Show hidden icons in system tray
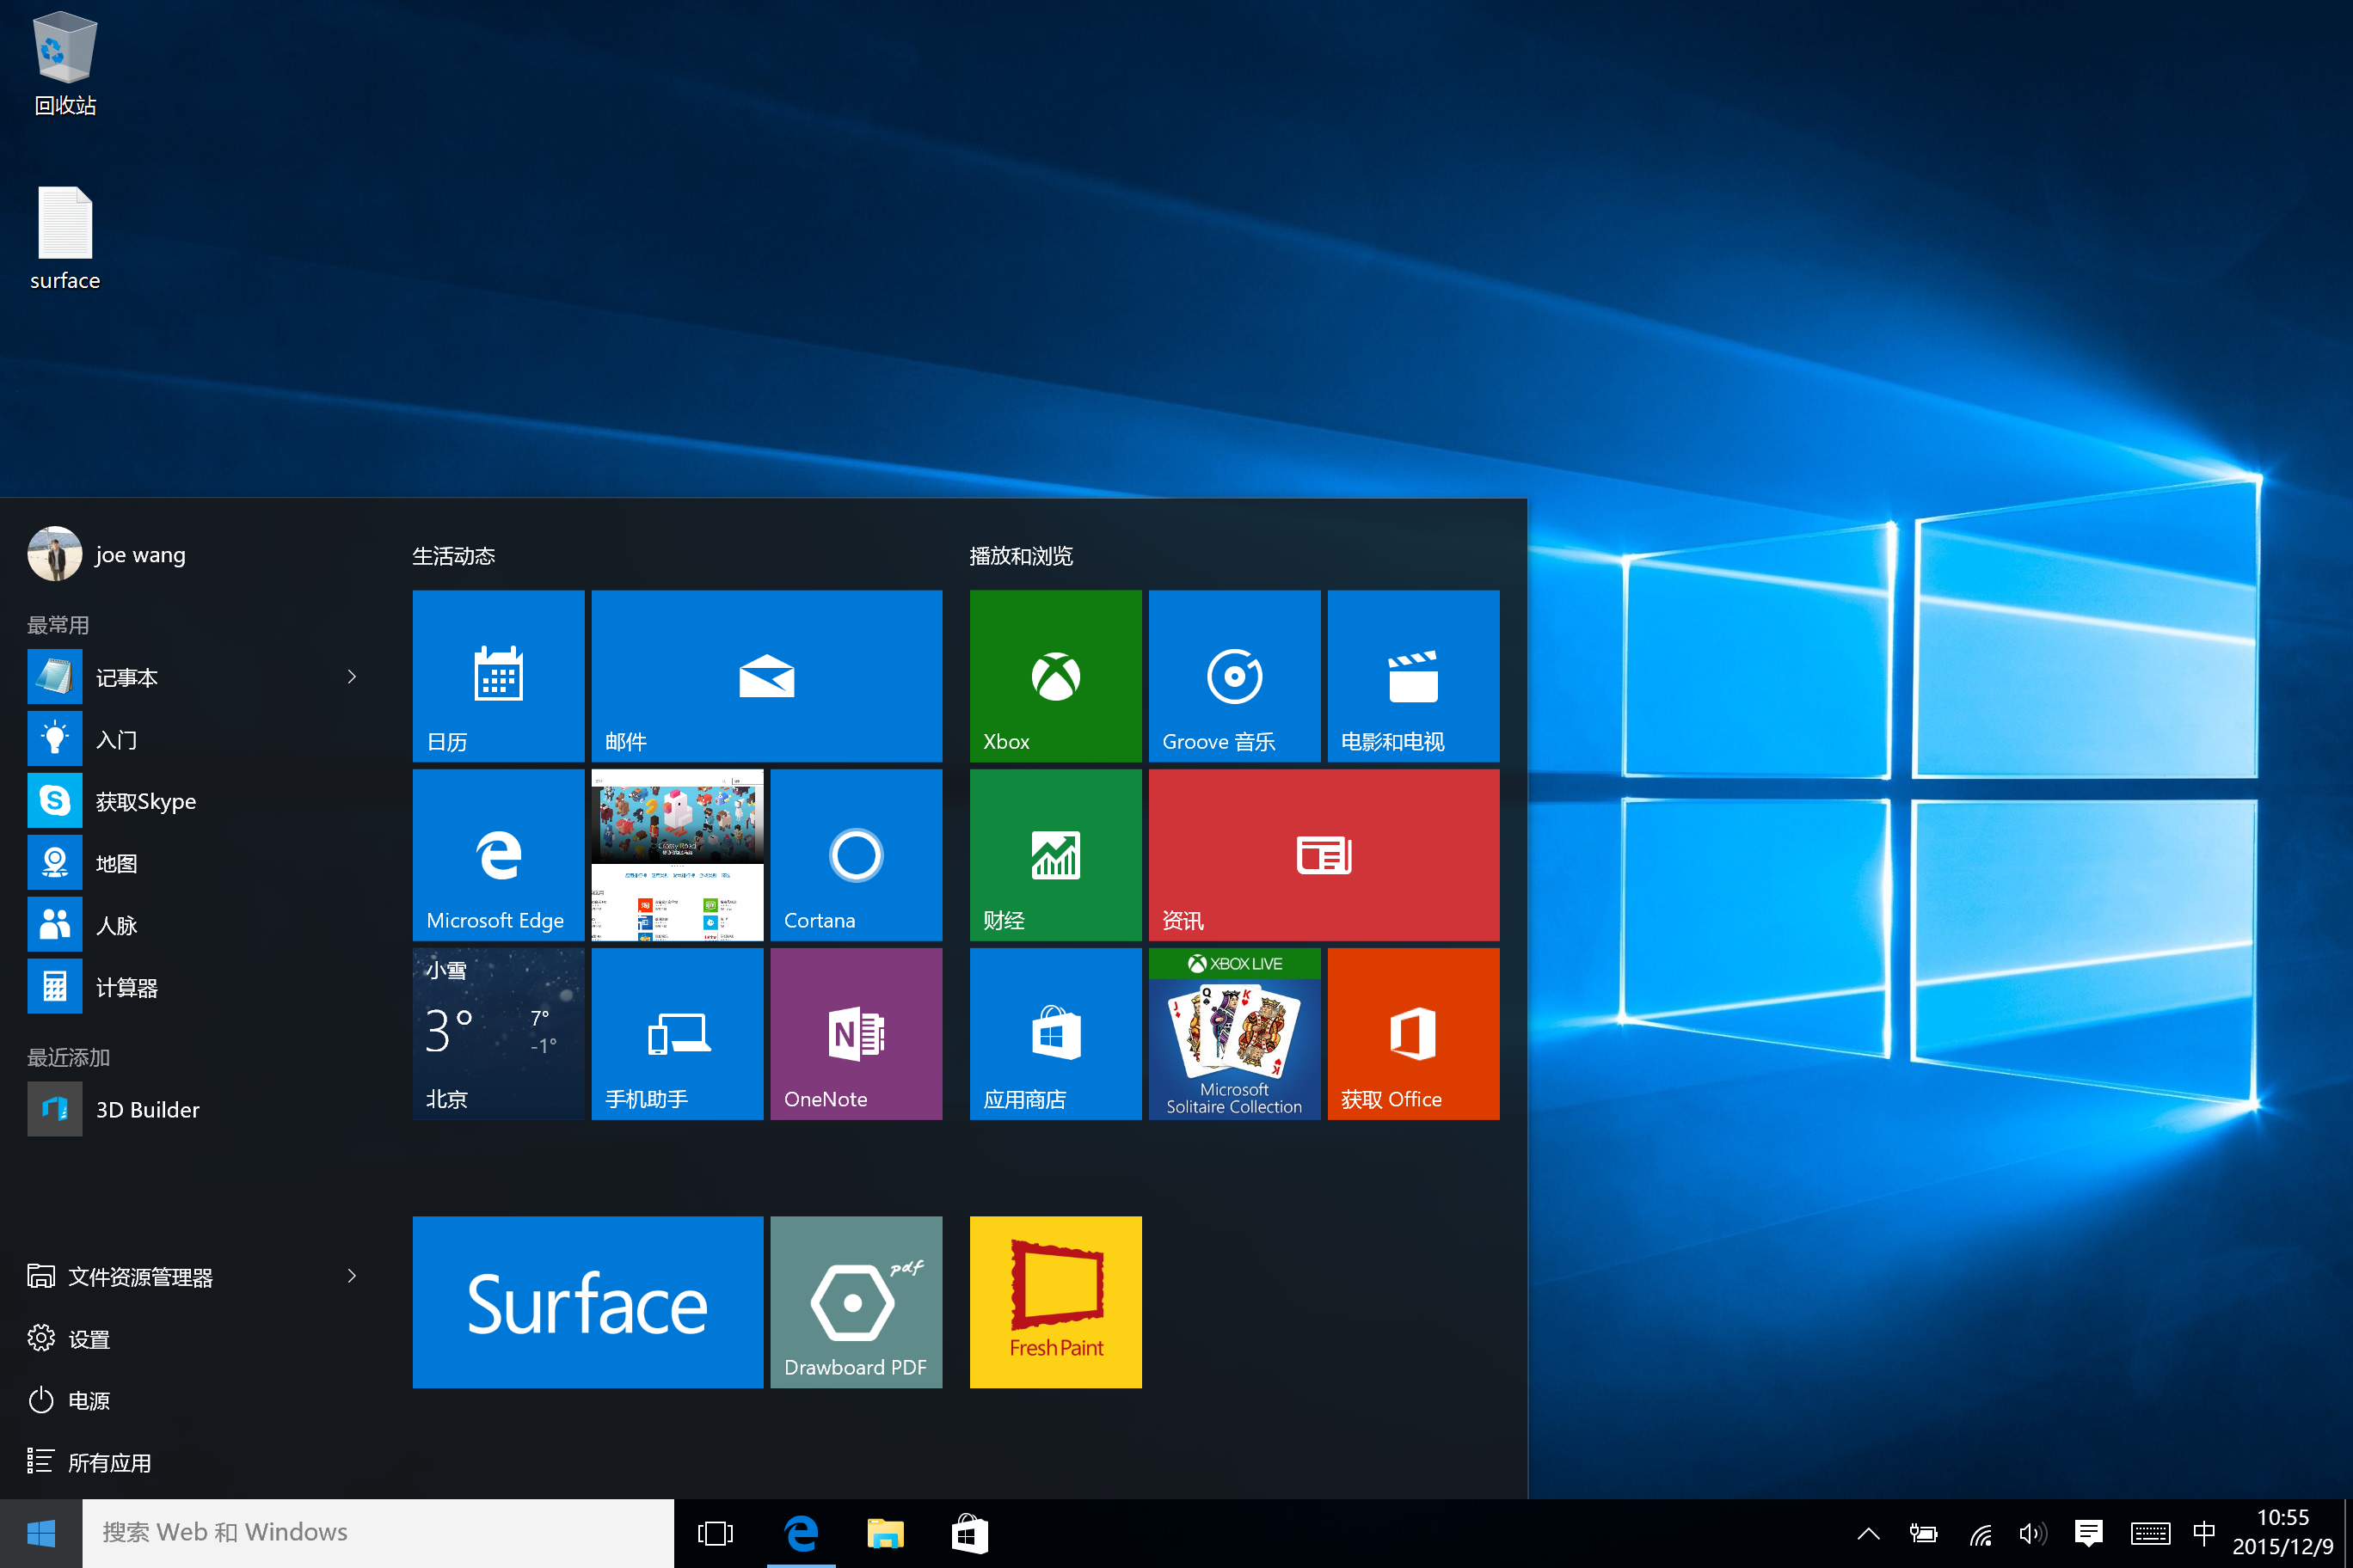Viewport: 2353px width, 1568px height. [1868, 1532]
